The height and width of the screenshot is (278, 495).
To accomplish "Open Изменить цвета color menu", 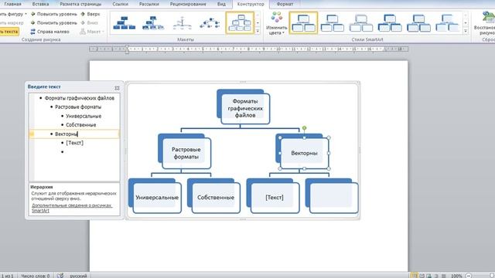I will (x=277, y=23).
